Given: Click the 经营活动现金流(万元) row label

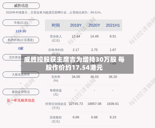Looking at the screenshot, I should click(x=56, y=106).
